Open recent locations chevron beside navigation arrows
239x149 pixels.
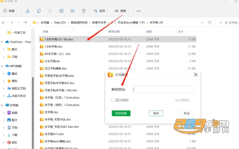[19, 22]
